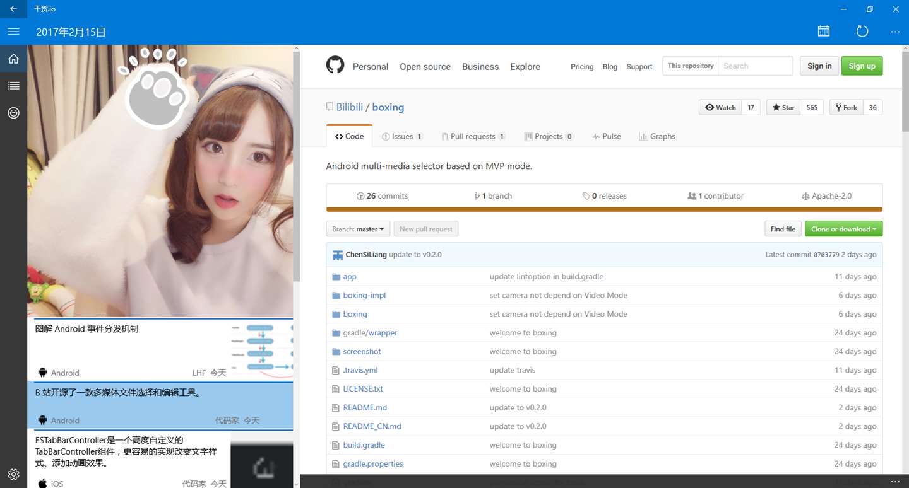View the 0 releases link
This screenshot has height=488, width=909.
point(605,196)
